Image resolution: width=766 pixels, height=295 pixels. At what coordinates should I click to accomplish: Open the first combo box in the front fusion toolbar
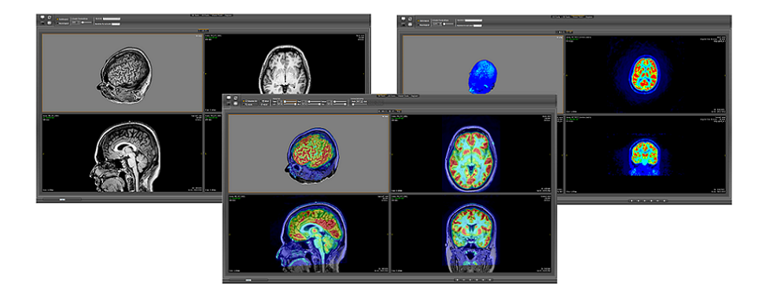coord(279,101)
